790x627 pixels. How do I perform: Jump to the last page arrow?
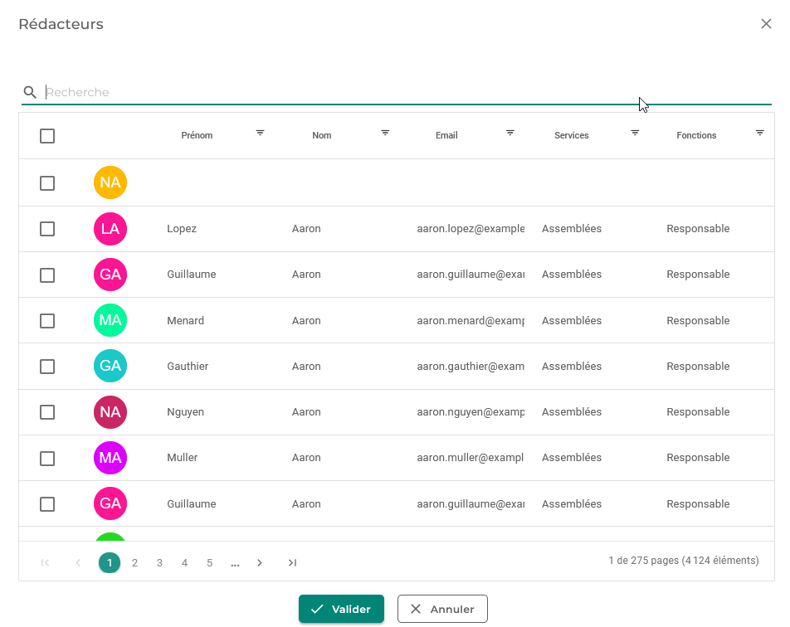click(x=292, y=563)
